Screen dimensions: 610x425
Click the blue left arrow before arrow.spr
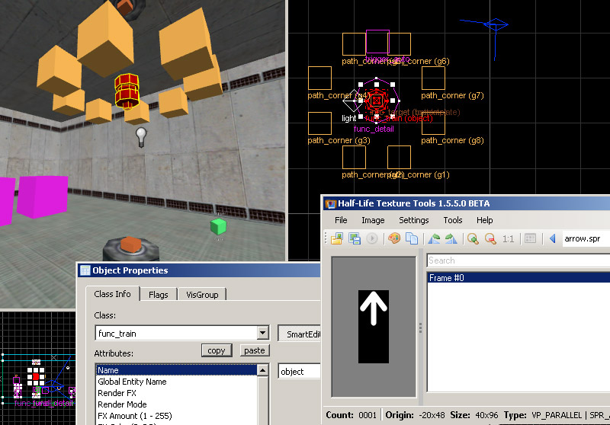tap(552, 238)
